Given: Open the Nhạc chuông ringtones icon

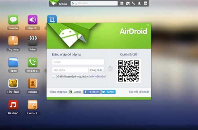Looking at the screenshot, I should [32, 20].
